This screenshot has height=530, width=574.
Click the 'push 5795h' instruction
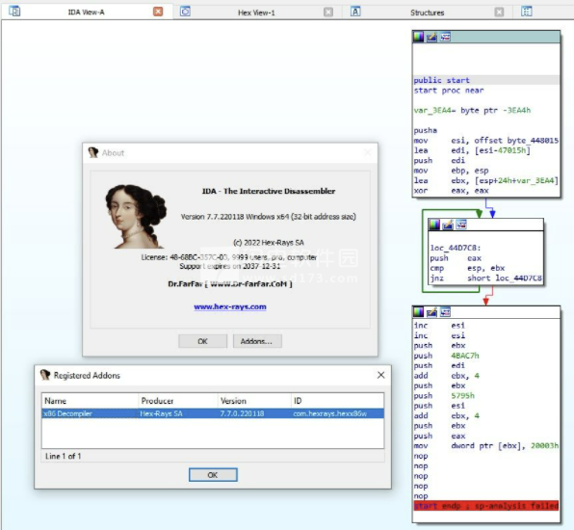click(x=444, y=396)
